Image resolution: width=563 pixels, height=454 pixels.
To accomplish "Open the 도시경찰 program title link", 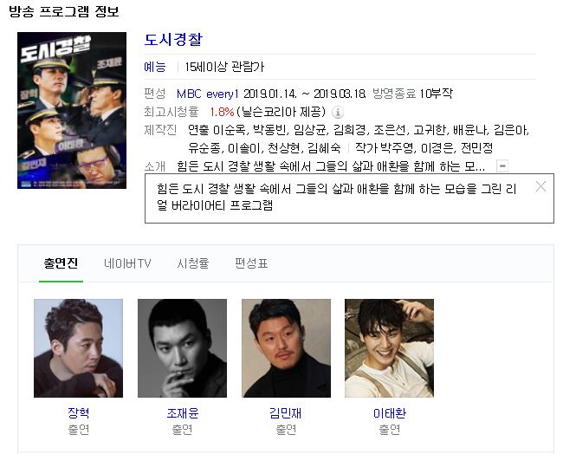I will [173, 40].
